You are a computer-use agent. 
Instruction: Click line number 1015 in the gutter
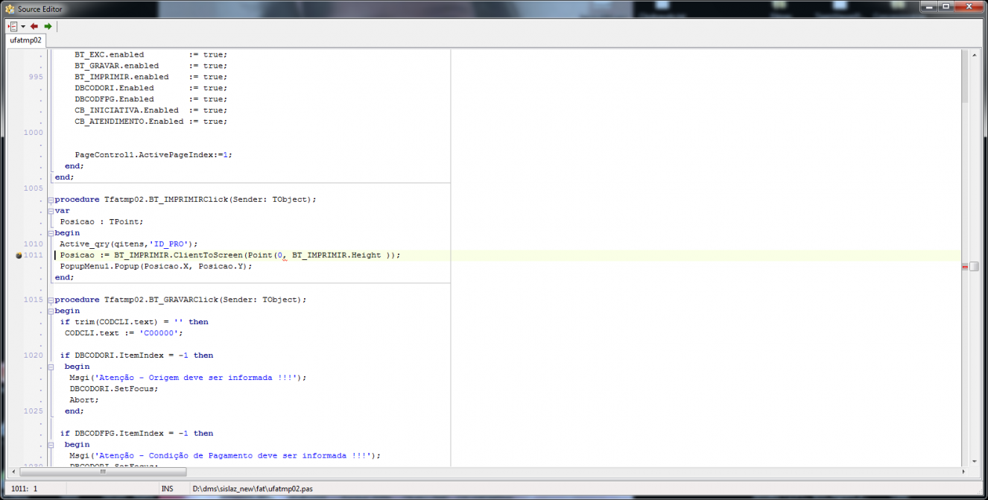tap(34, 300)
